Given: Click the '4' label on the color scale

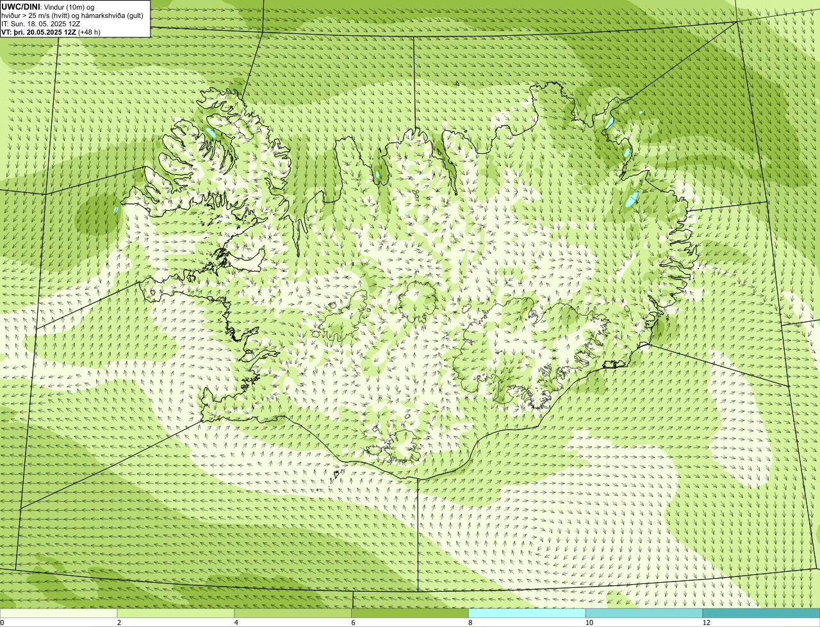Looking at the screenshot, I should coord(236,623).
